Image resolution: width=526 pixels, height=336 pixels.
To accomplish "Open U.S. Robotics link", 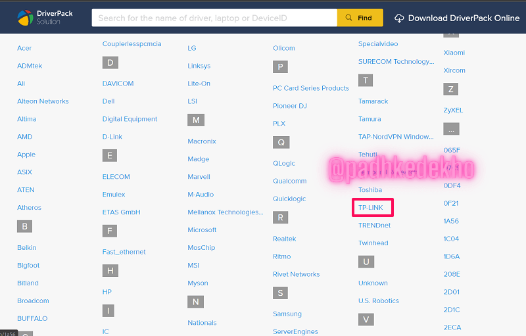I will 379,300.
